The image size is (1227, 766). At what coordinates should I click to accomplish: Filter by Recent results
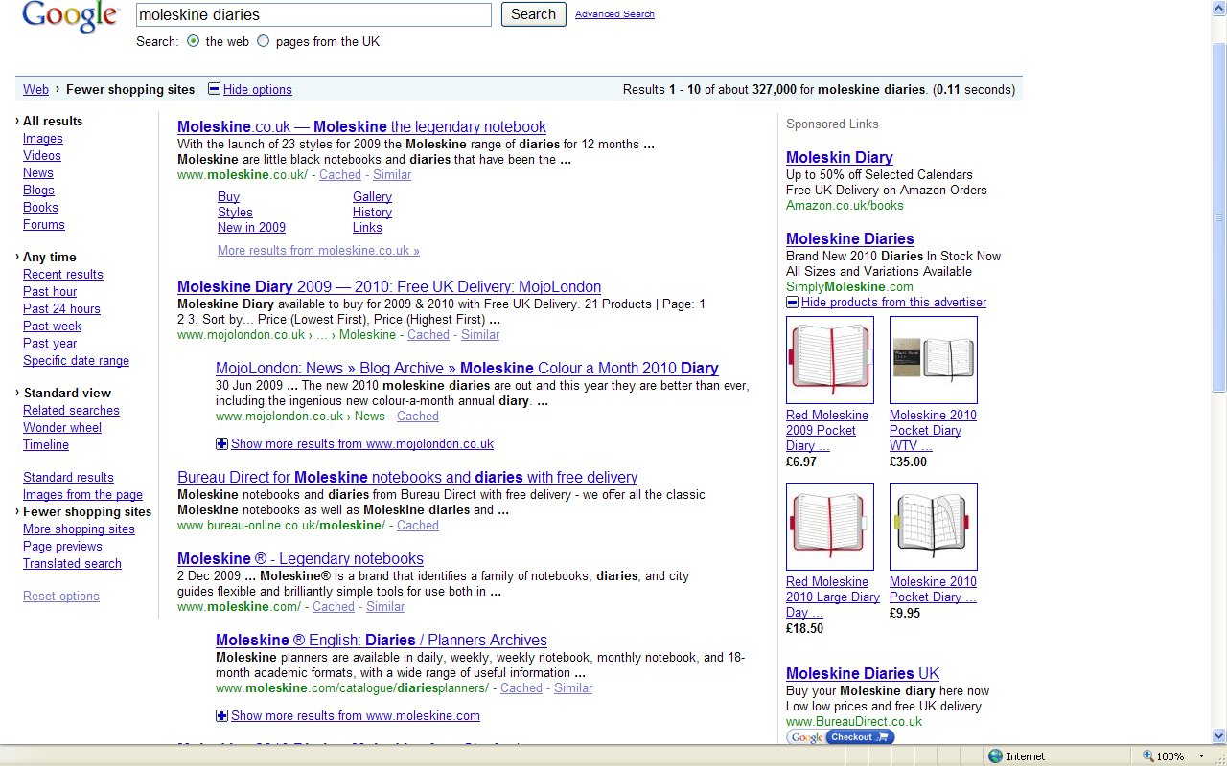63,274
